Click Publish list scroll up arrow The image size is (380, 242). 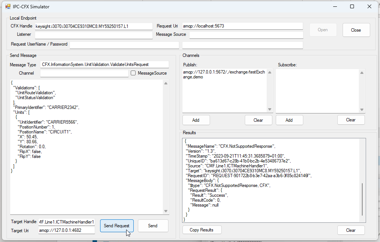pyautogui.click(x=270, y=72)
